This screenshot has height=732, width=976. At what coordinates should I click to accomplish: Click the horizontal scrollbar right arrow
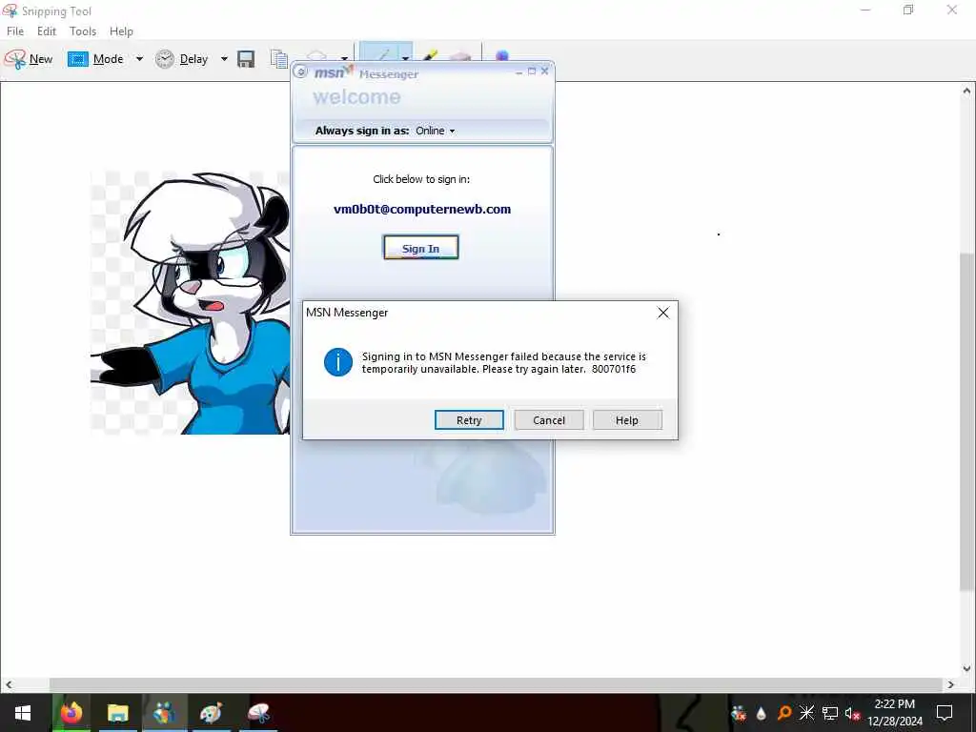[951, 684]
